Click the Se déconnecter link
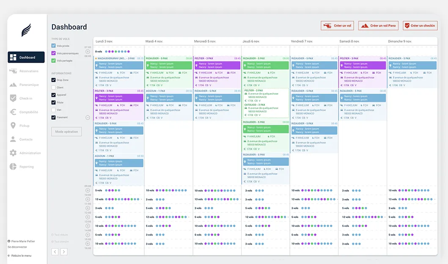 pos(17,247)
